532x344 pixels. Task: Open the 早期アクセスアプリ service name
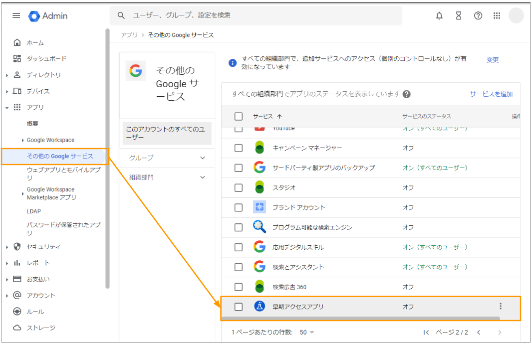point(298,307)
